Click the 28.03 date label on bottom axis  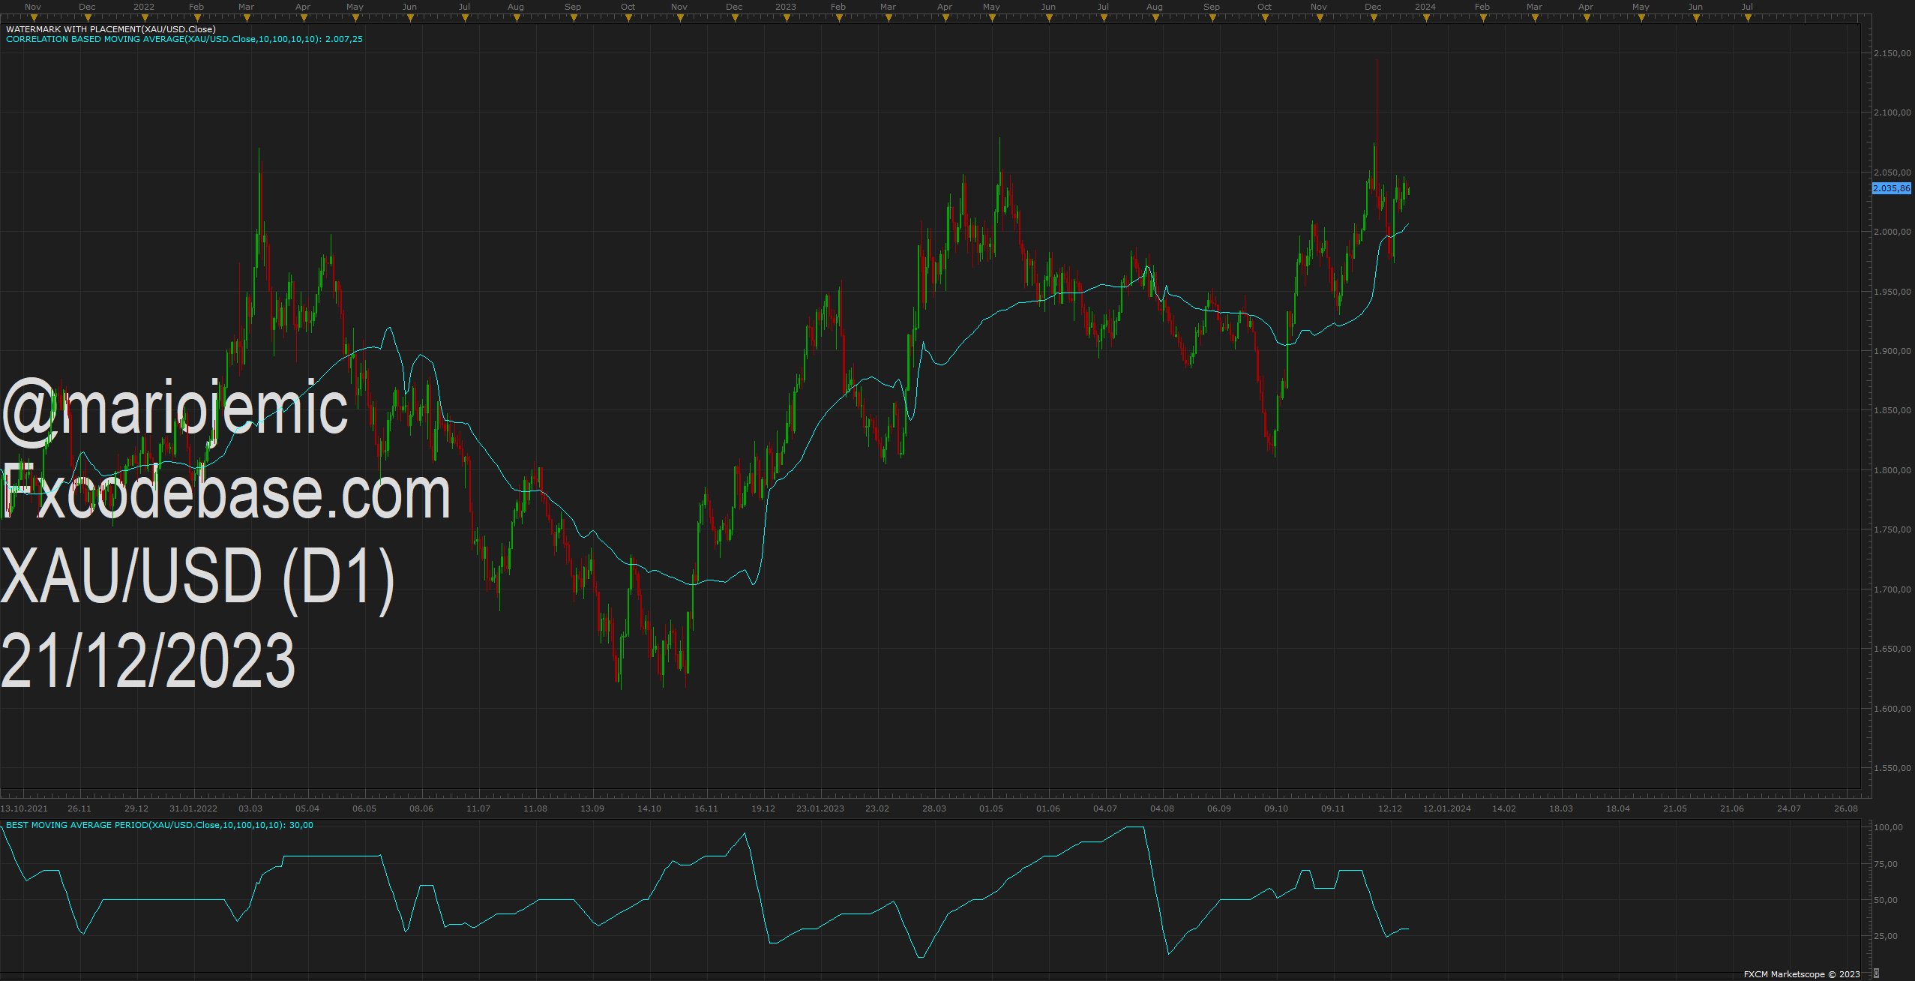pyautogui.click(x=934, y=808)
